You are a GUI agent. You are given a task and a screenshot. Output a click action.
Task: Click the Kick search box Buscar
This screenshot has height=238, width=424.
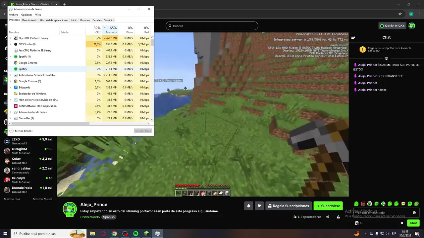[x=212, y=26]
